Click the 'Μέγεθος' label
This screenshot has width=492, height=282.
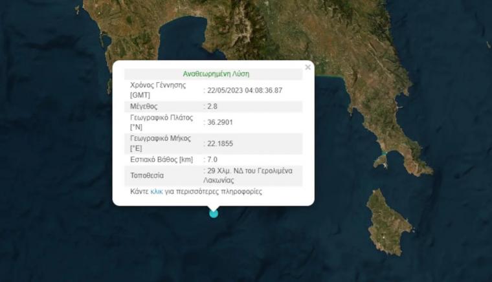[144, 107]
